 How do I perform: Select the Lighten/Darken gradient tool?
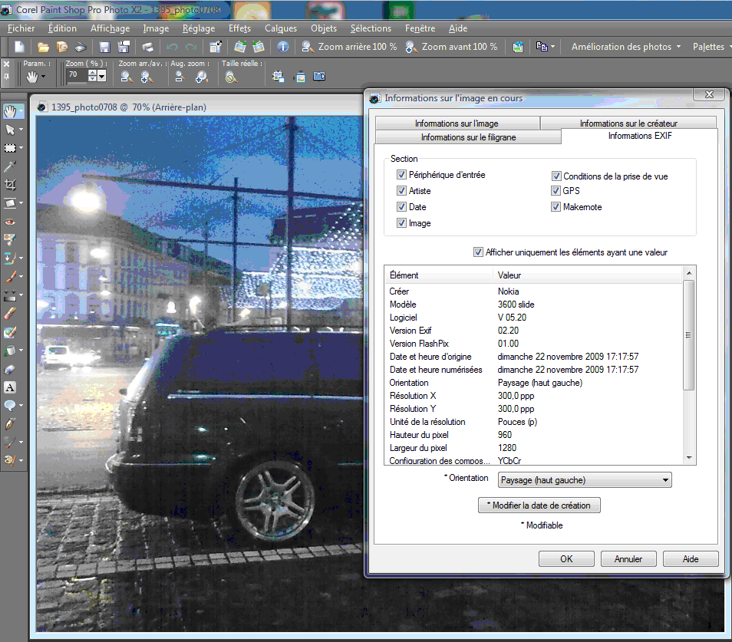[x=10, y=295]
